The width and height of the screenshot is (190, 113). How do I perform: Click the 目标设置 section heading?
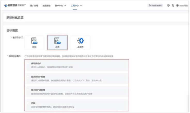pos(12,31)
